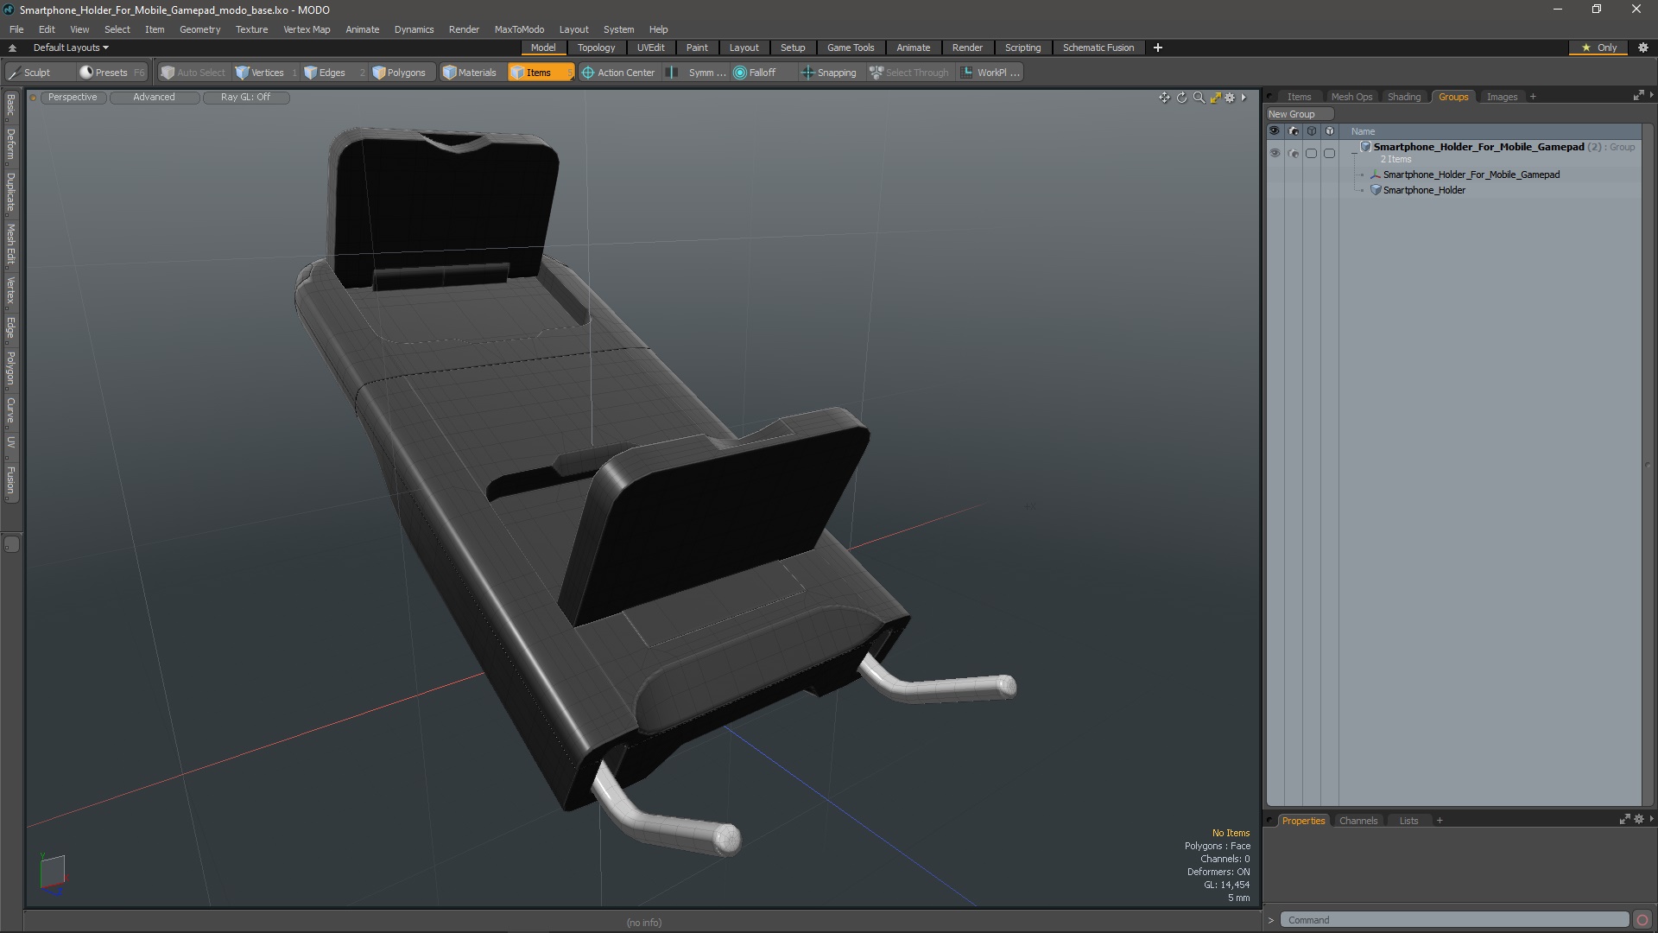Open the Default Layouts dropdown

pos(71,48)
